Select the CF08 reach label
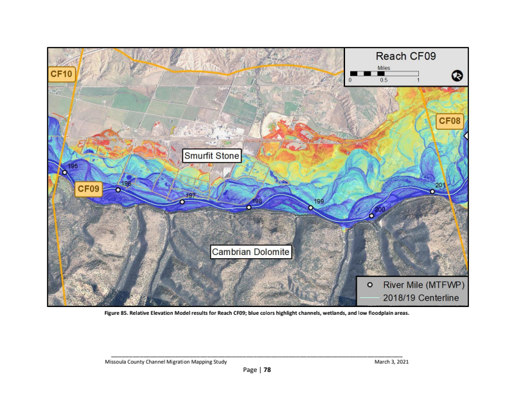Screen dimensions: 514x397 [449, 121]
